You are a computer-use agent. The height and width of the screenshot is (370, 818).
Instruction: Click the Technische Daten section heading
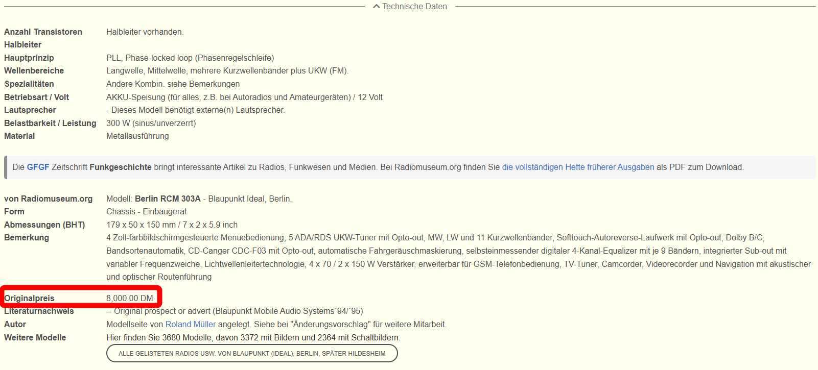(x=414, y=7)
